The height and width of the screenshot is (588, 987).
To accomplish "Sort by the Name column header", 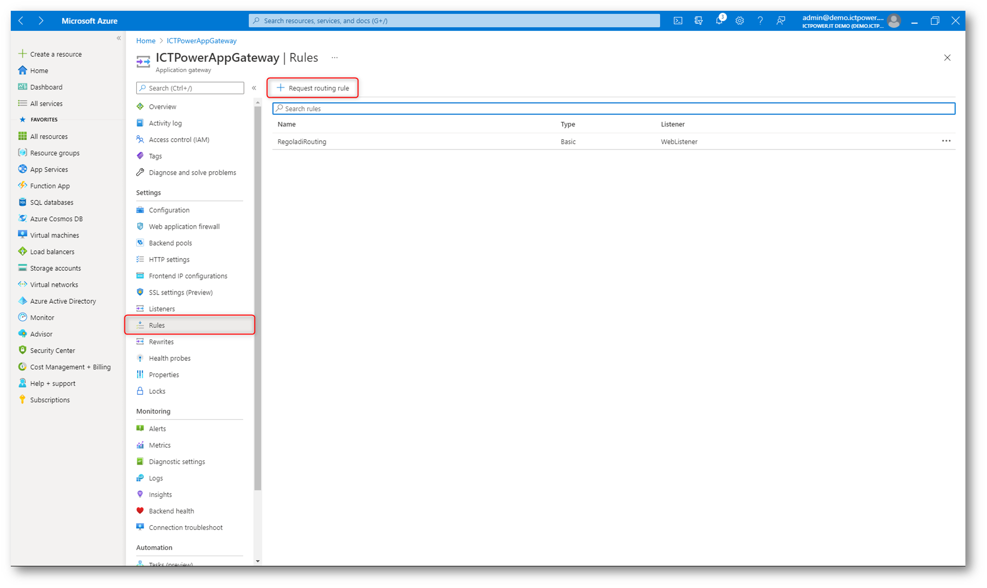I will (286, 124).
